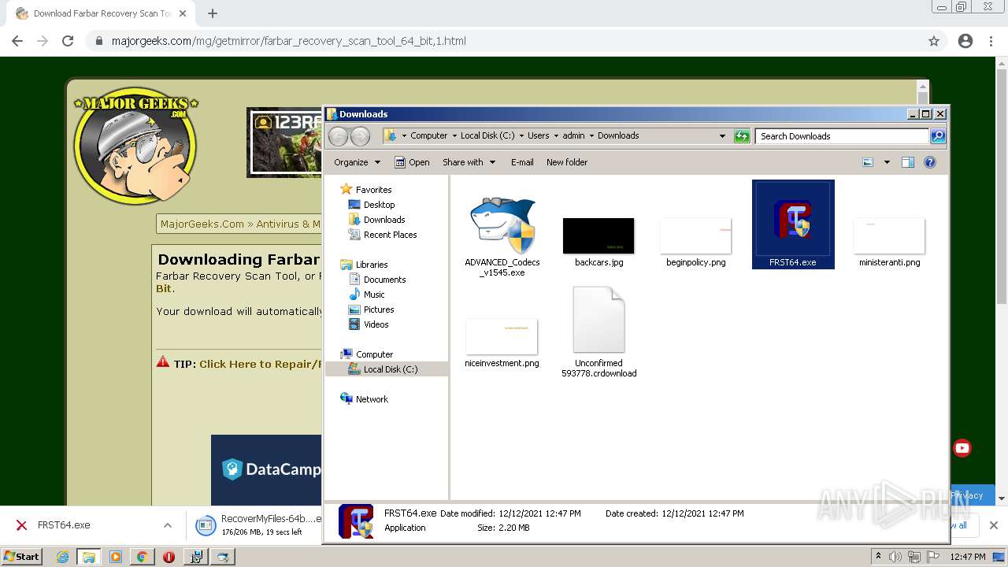Expand address bar history dropdown
This screenshot has width=1008, height=567.
tap(722, 136)
